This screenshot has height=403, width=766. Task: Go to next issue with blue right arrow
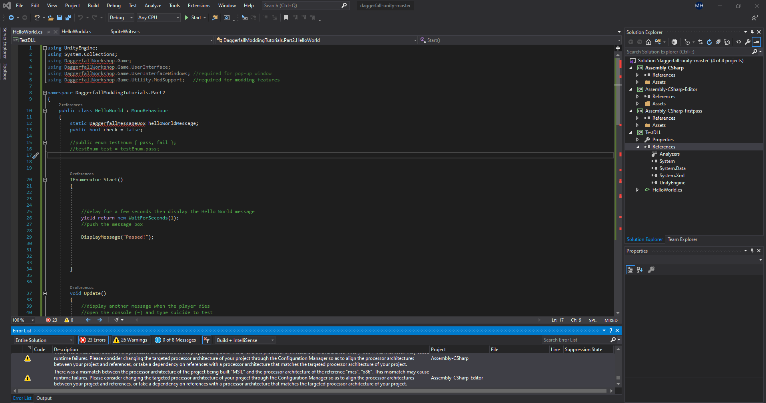pyautogui.click(x=100, y=320)
